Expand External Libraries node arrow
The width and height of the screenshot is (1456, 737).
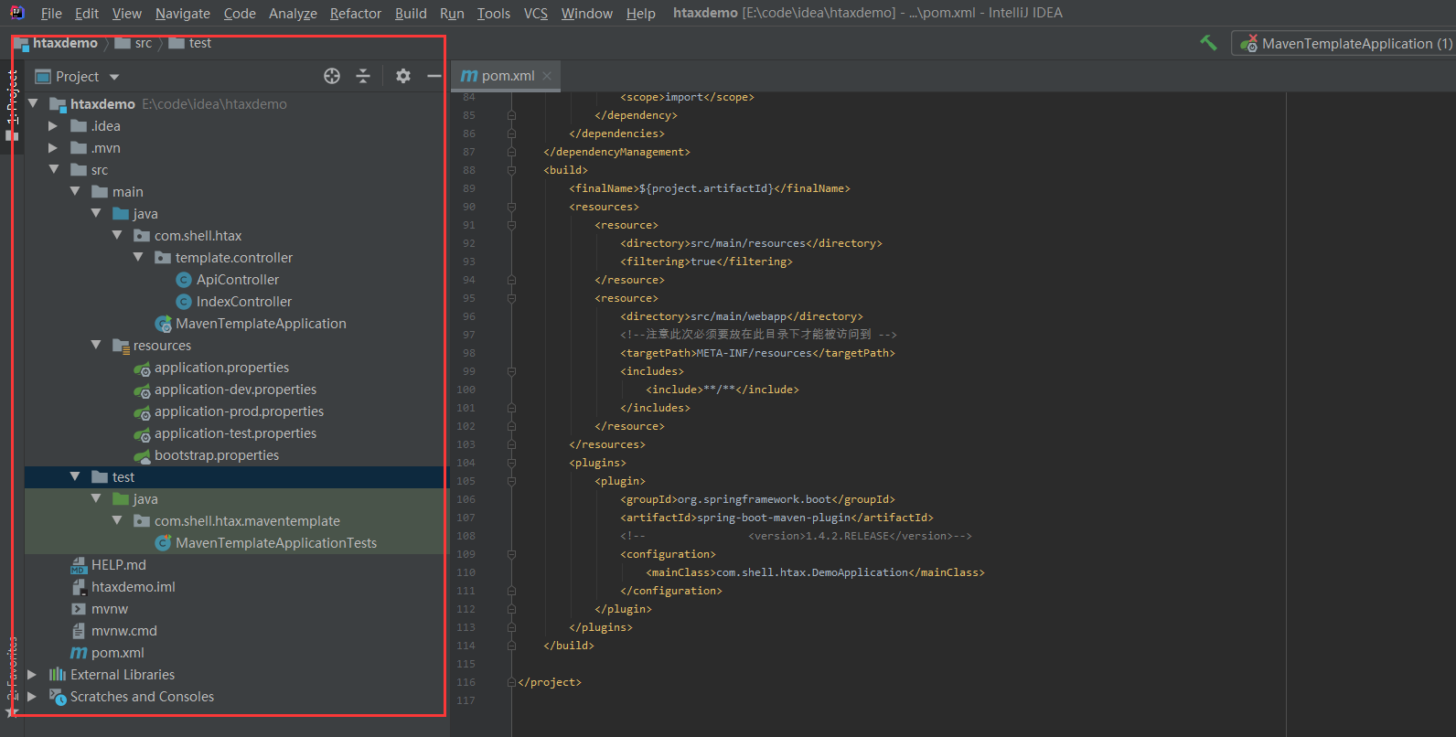point(32,674)
